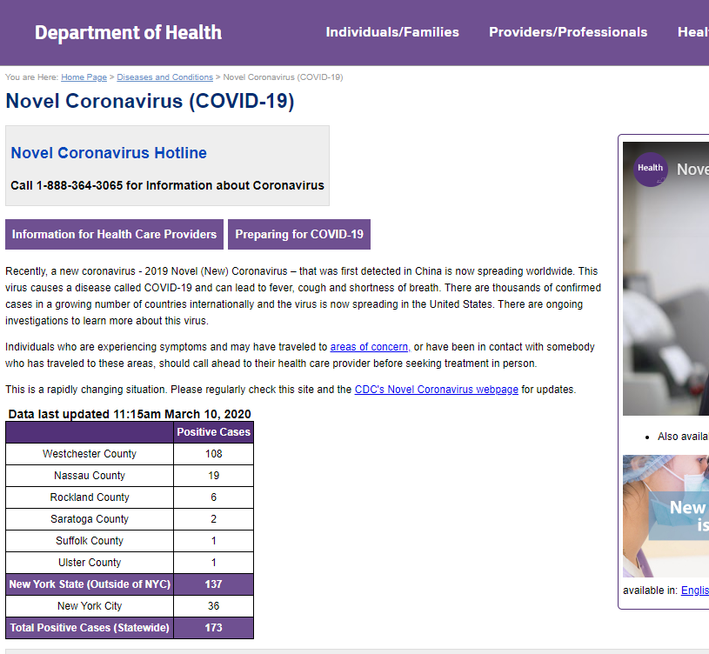
Task: Select Nassau's count cell 19
Action: [213, 476]
